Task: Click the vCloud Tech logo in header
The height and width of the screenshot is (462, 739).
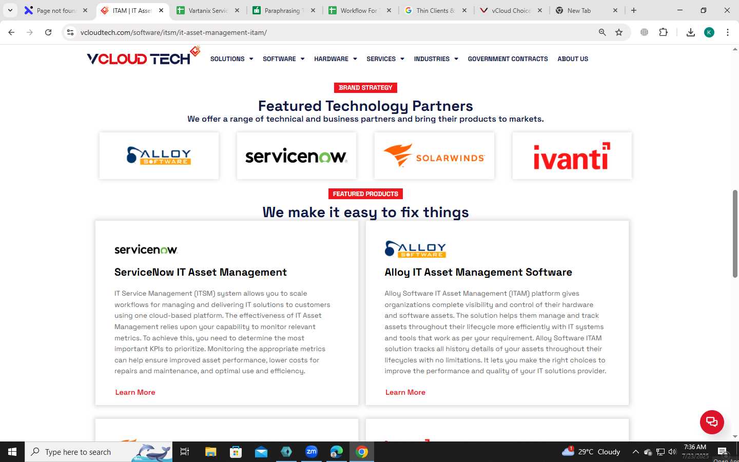Action: (x=143, y=56)
